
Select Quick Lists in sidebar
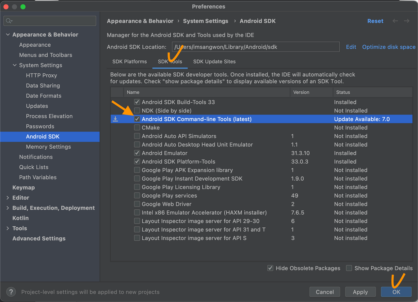[34, 167]
